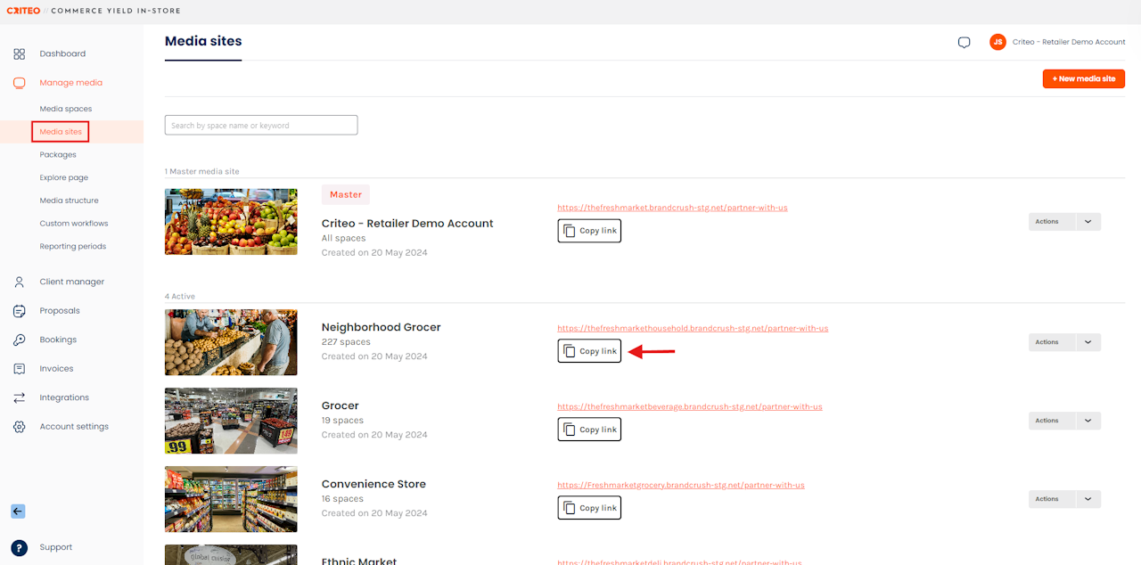Click the Neighborhood Grocer site name
1141x565 pixels.
382,327
